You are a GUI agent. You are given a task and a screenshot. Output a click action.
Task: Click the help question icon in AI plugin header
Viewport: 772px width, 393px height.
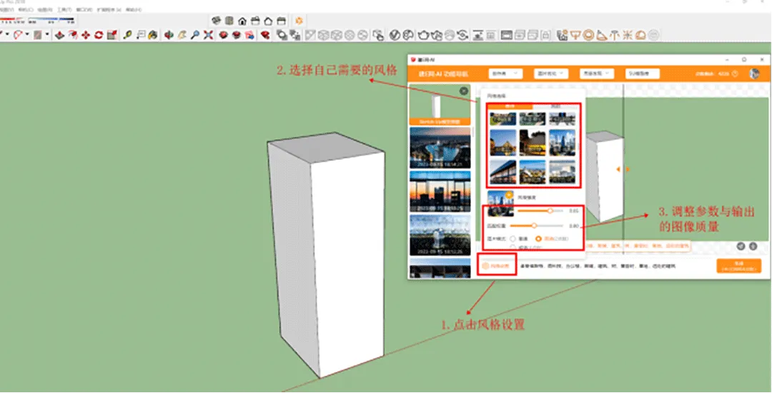(735, 73)
